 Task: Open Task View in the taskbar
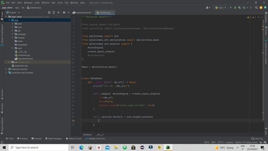pos(72,147)
